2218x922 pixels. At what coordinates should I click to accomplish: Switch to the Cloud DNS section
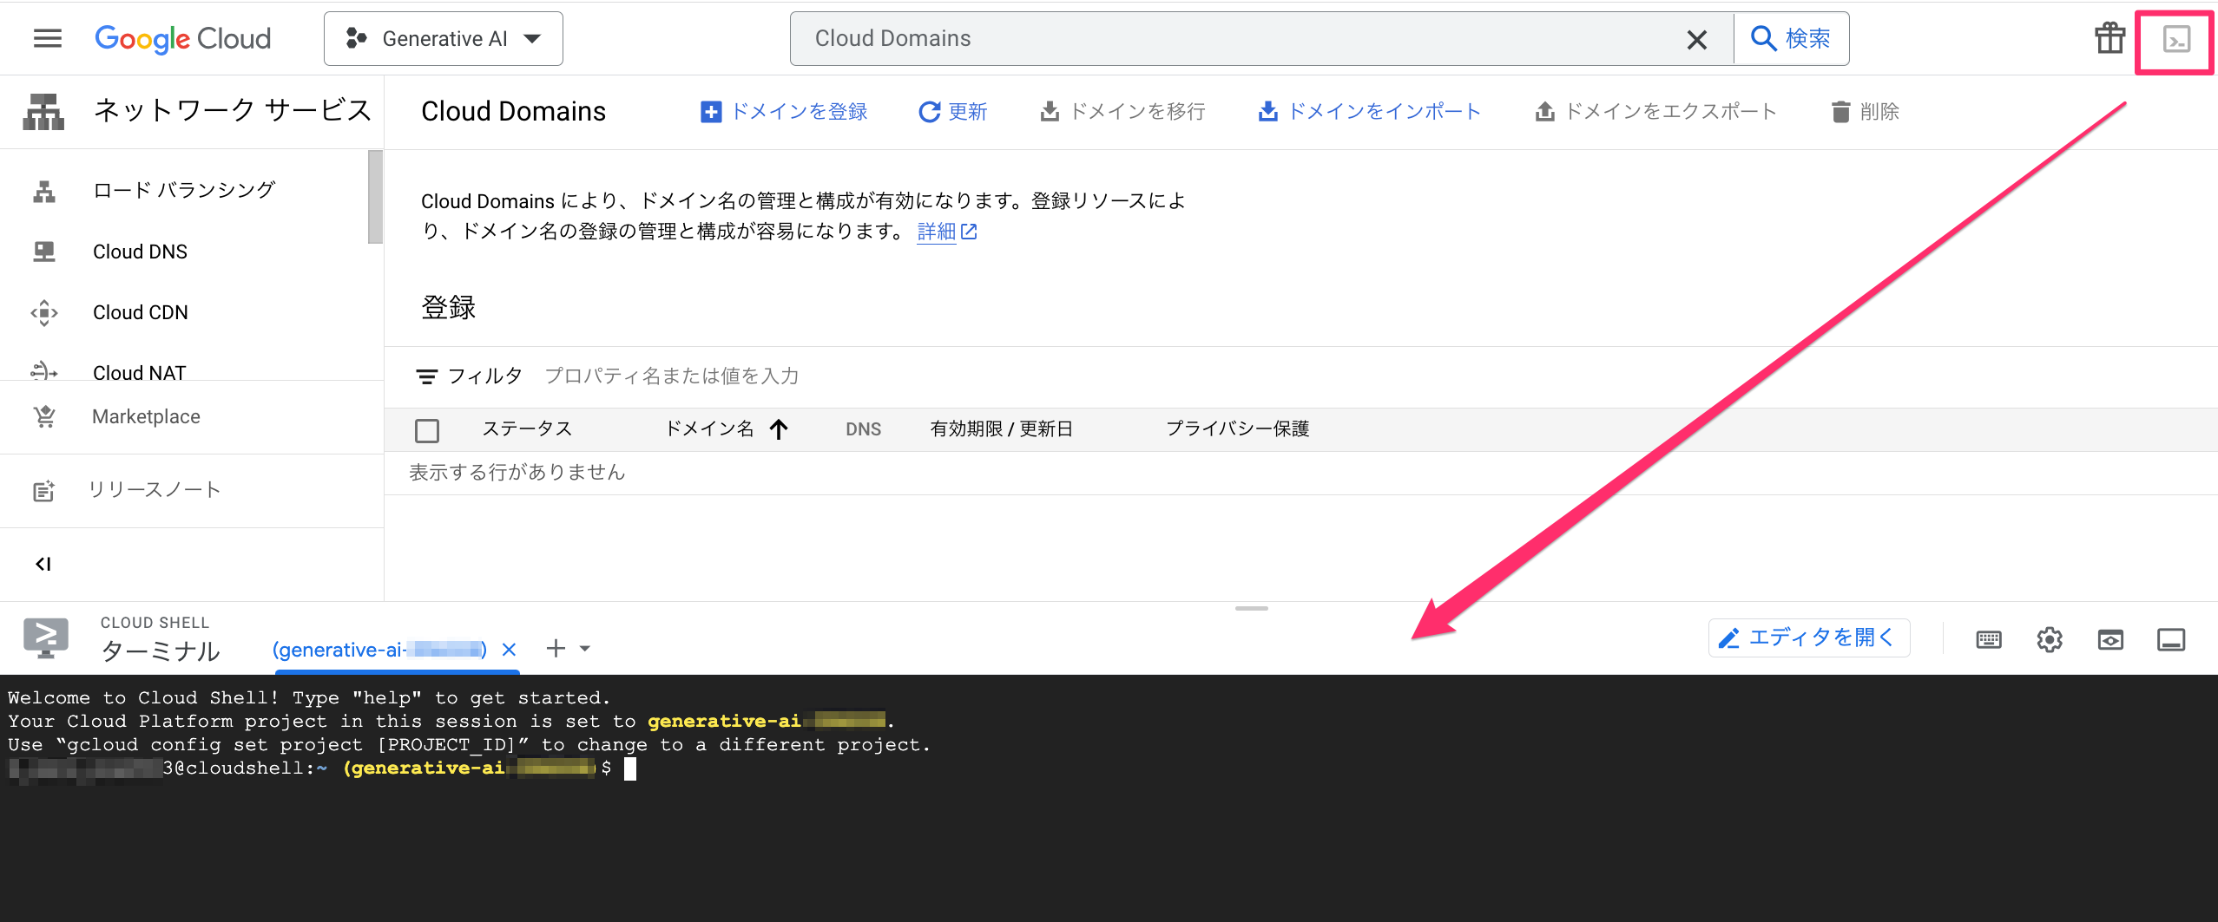140,252
